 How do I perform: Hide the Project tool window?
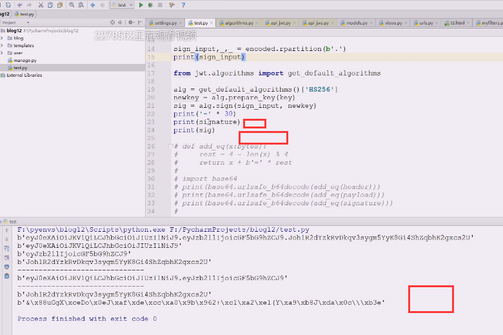point(140,23)
